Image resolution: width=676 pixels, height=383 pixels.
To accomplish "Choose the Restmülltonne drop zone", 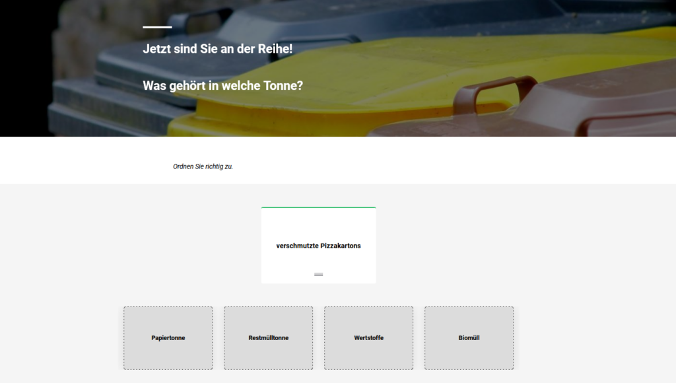I will pos(268,338).
